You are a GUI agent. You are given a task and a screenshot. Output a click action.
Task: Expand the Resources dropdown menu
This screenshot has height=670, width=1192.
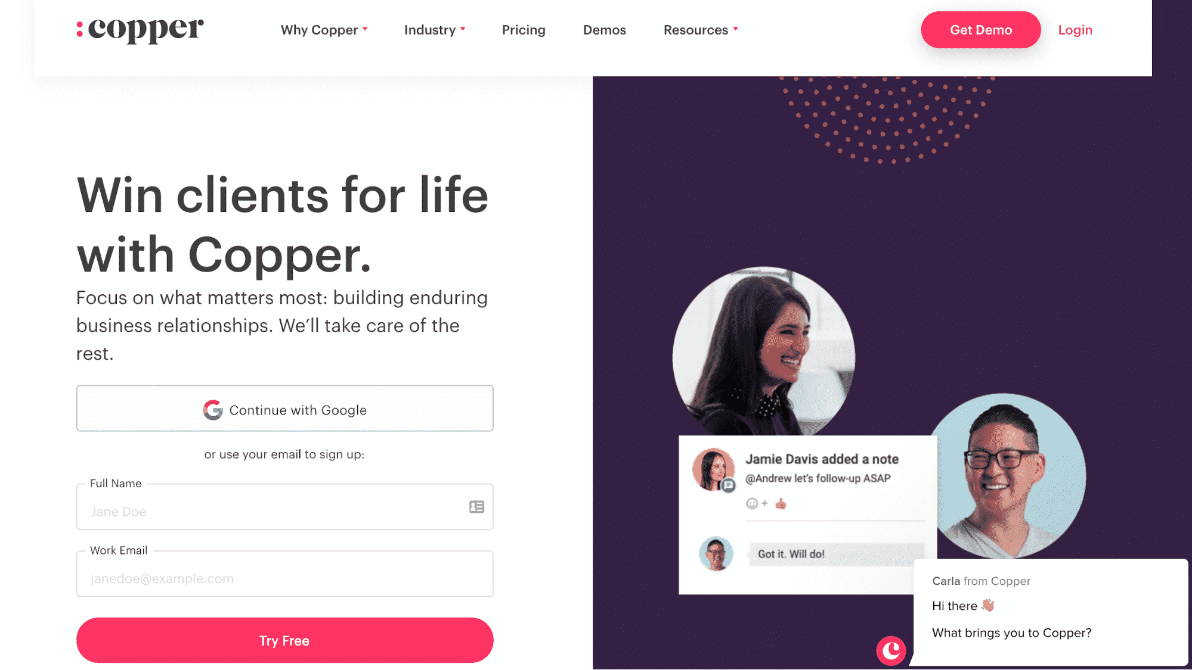[x=701, y=30]
